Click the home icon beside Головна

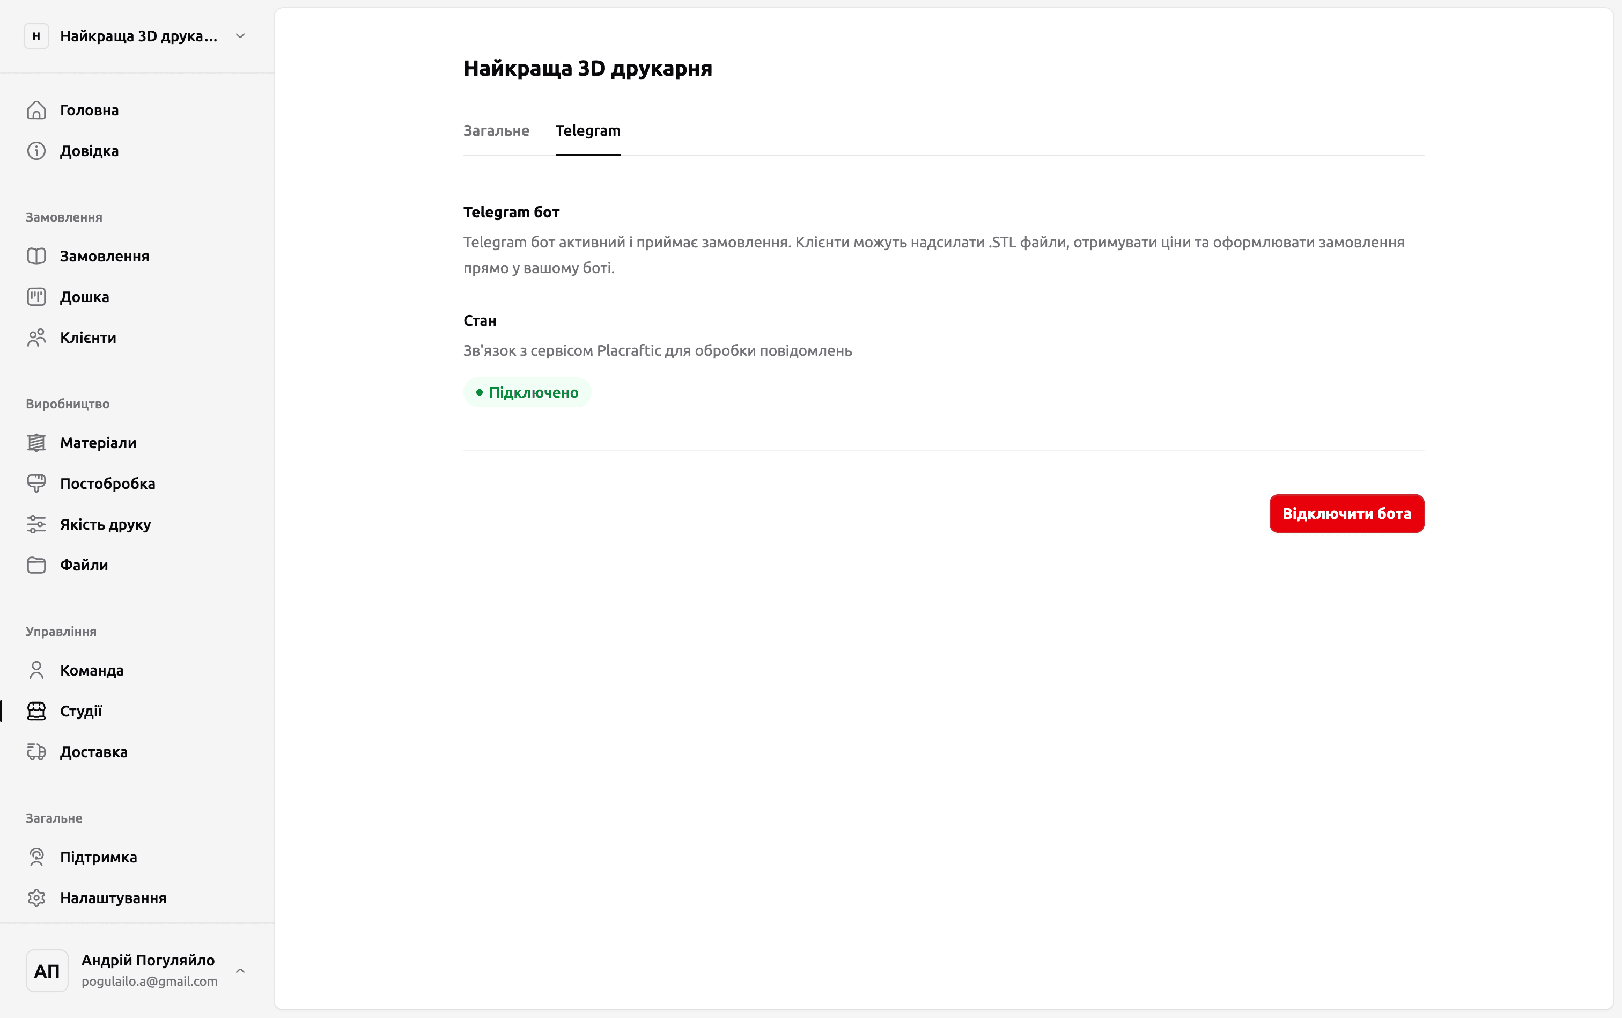tap(36, 110)
